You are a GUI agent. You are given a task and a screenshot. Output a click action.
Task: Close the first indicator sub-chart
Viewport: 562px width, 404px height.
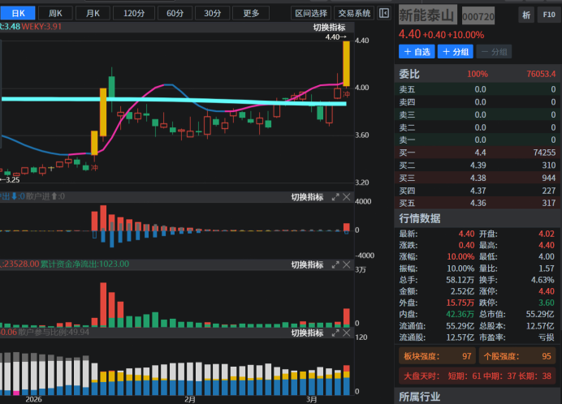[347, 197]
